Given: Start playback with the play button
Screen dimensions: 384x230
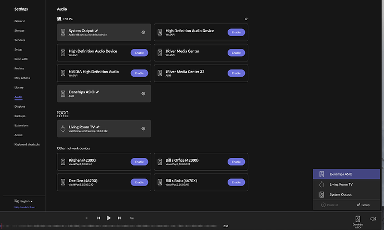Looking at the screenshot, I should pos(109,218).
